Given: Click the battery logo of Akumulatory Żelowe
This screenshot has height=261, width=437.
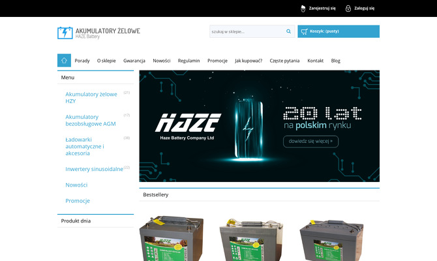Looking at the screenshot, I should (x=65, y=33).
